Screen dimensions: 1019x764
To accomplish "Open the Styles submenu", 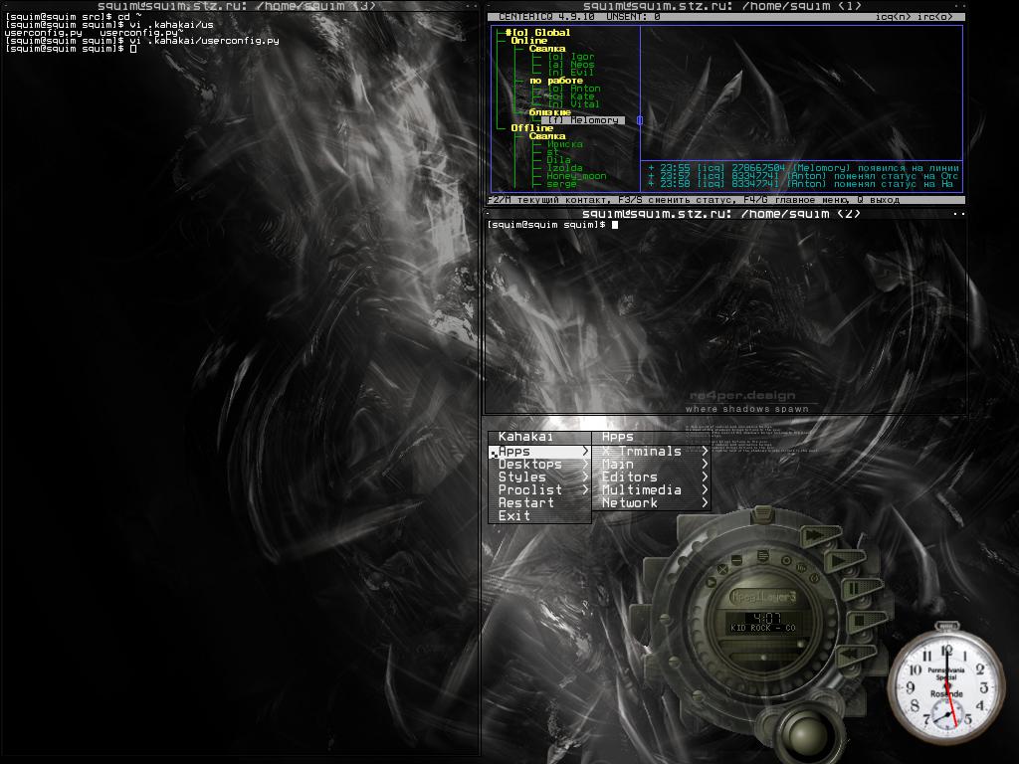I will coord(539,477).
